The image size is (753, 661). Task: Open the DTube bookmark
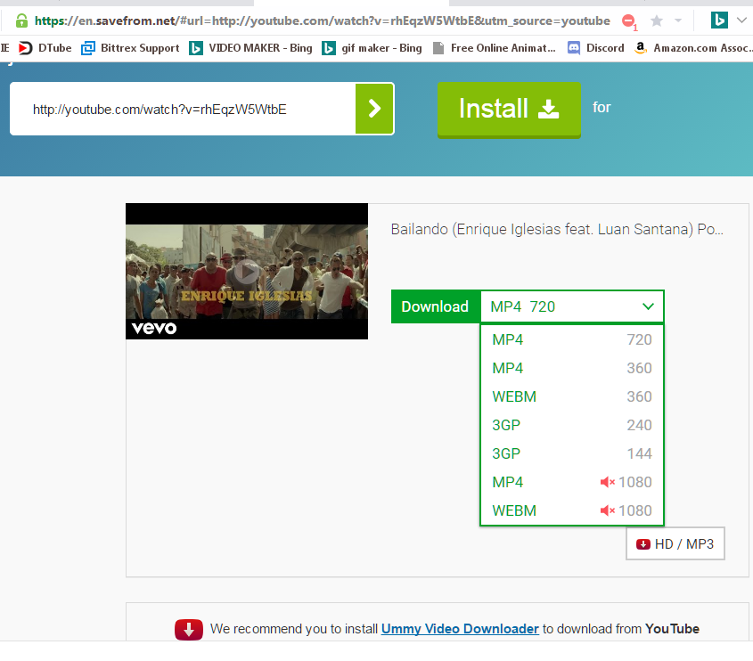pos(45,48)
